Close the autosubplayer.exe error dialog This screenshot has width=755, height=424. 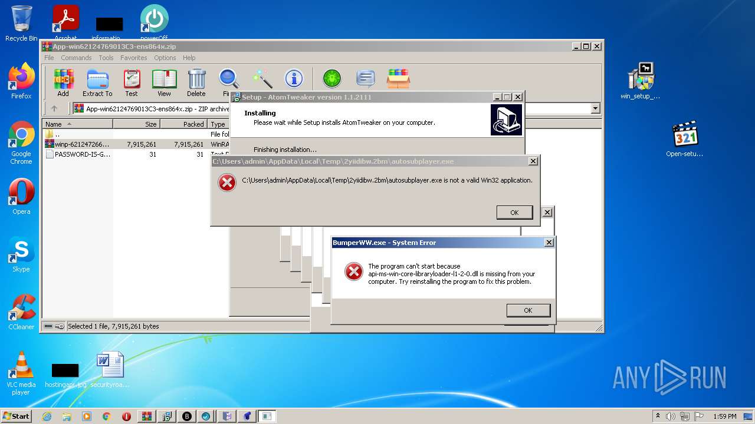pos(533,161)
